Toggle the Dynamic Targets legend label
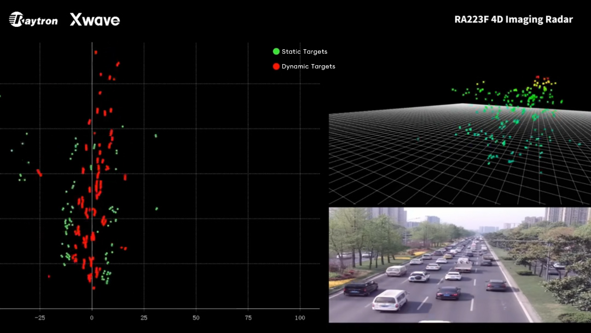The image size is (591, 333). tap(308, 66)
